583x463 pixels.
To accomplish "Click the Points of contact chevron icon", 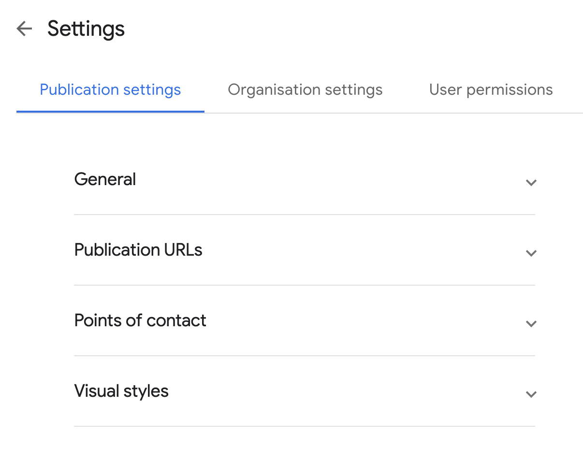I will (531, 324).
